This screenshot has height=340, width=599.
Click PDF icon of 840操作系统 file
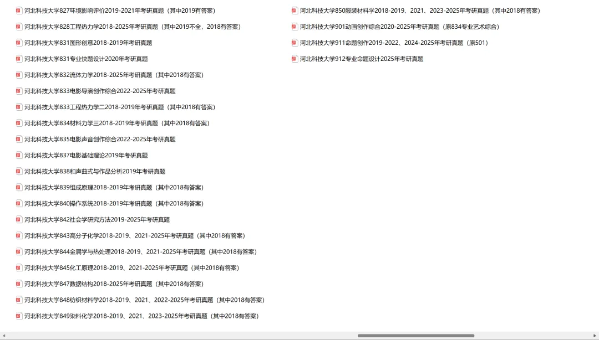pos(19,203)
